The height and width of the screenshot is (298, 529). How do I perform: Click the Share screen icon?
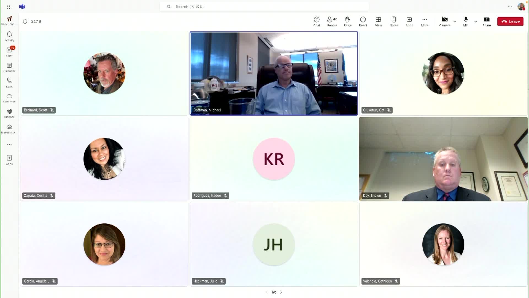[487, 22]
